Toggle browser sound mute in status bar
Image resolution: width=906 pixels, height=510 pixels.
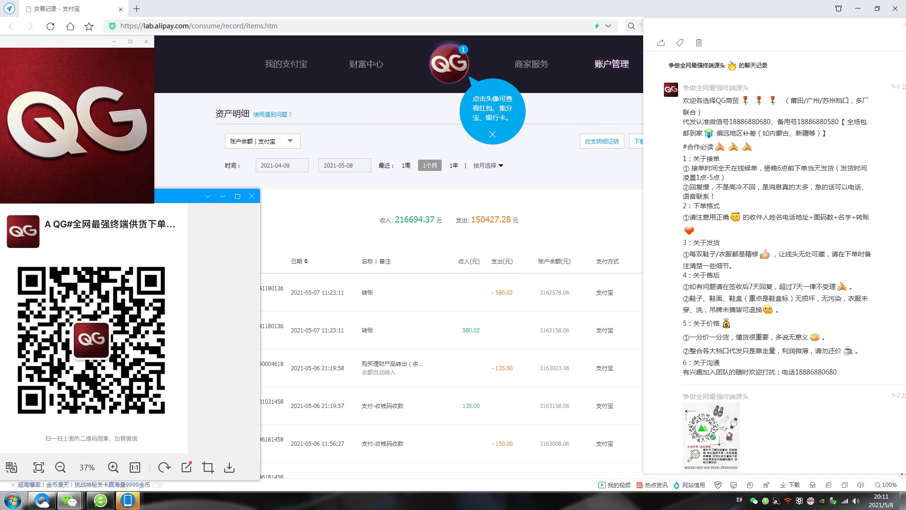[x=861, y=485]
